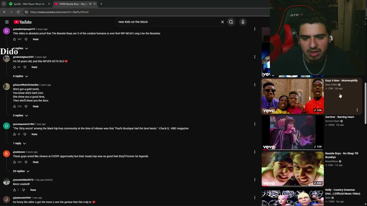The height and width of the screenshot is (206, 367).
Task: Like the ucanquoteme7404 Chuck D comment
Action: 15,134
